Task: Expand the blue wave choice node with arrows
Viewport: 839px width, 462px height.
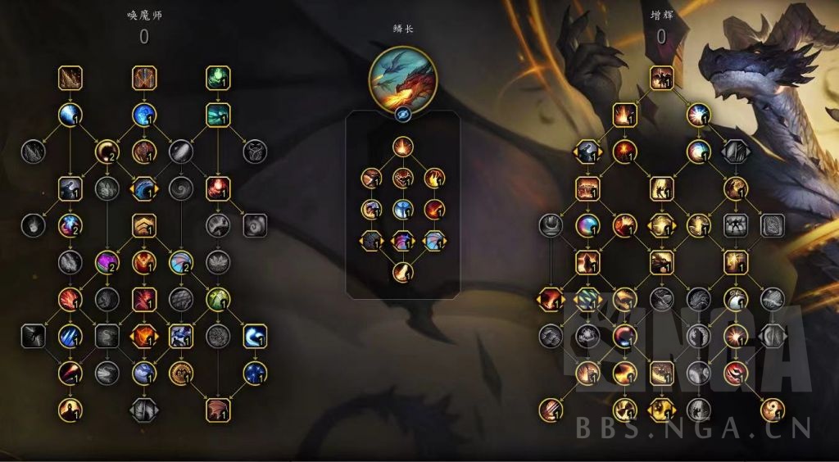Action: 144,188
